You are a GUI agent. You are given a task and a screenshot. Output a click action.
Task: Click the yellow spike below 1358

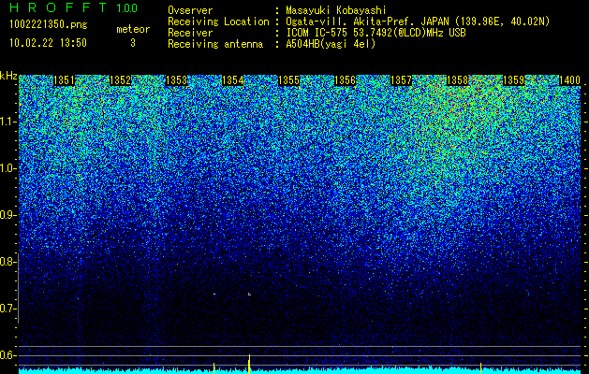pyautogui.click(x=480, y=368)
